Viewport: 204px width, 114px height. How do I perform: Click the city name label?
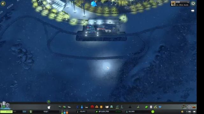[46, 111]
